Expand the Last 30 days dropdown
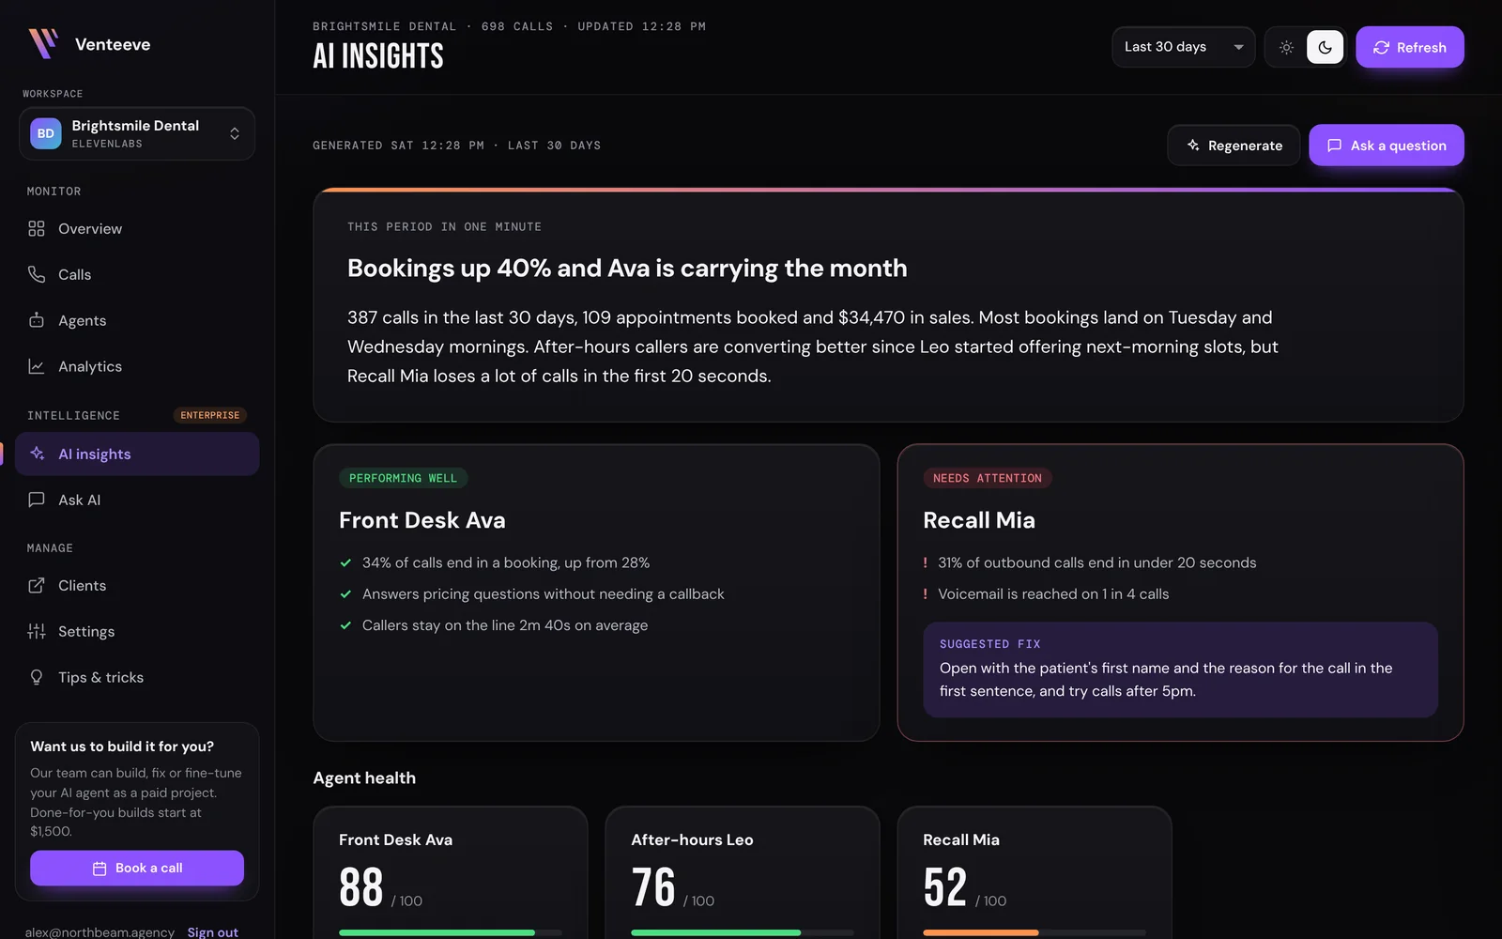This screenshot has width=1502, height=939. tap(1183, 47)
